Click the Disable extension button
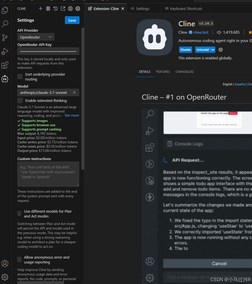 (x=186, y=50)
